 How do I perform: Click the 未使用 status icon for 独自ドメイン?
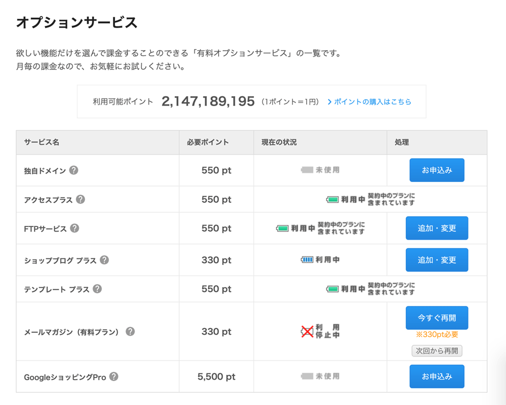(307, 170)
